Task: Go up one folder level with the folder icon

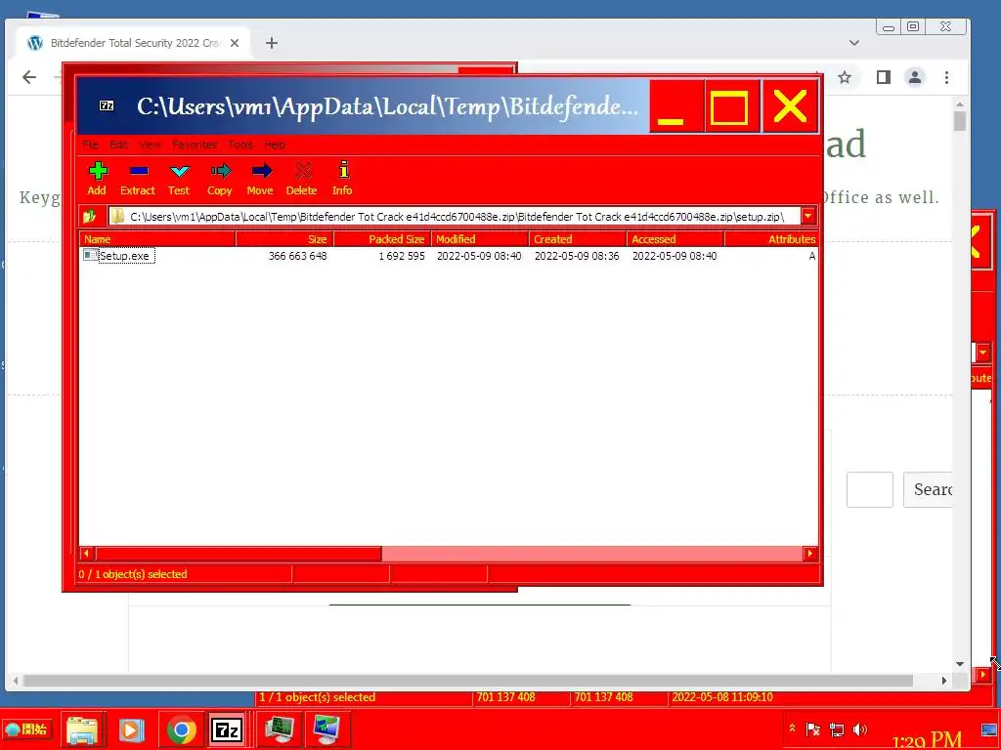Action: click(89, 216)
